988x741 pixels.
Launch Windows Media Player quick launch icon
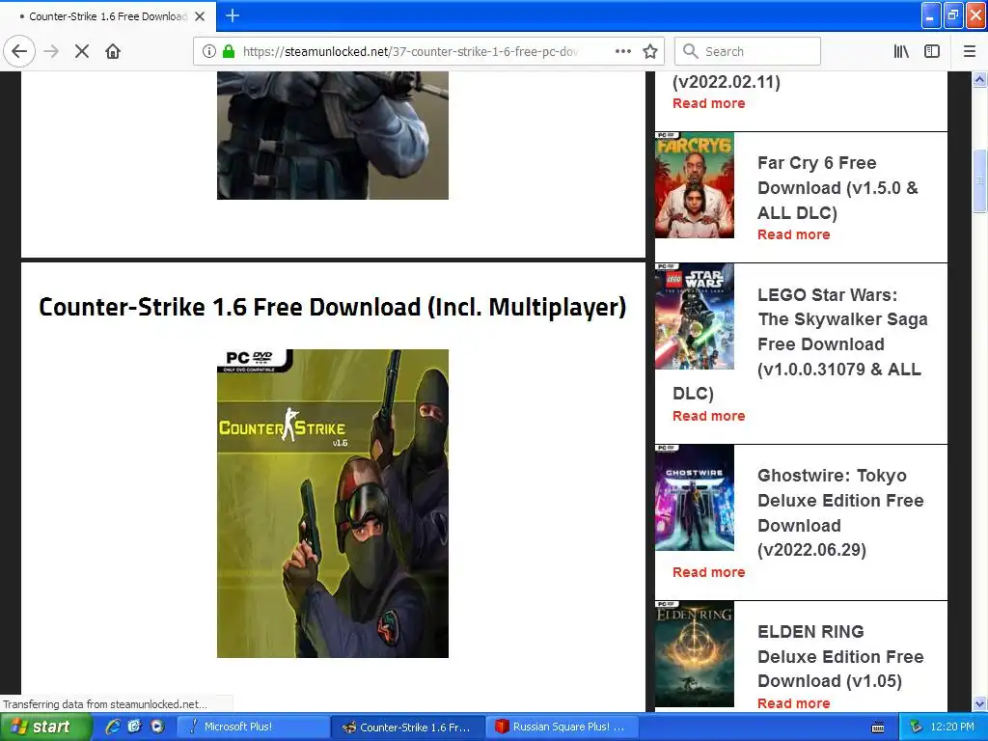coord(157,727)
